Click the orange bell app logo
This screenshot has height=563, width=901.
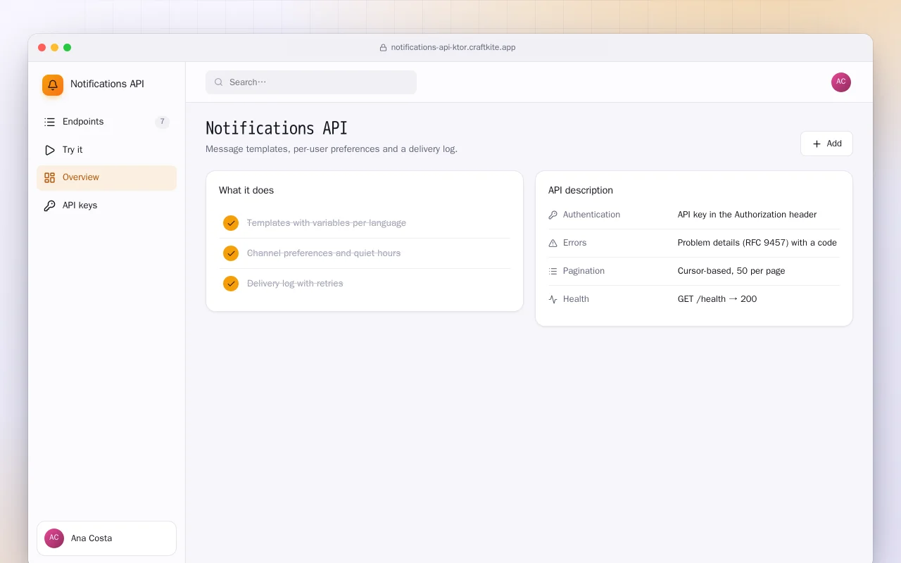[x=53, y=84]
